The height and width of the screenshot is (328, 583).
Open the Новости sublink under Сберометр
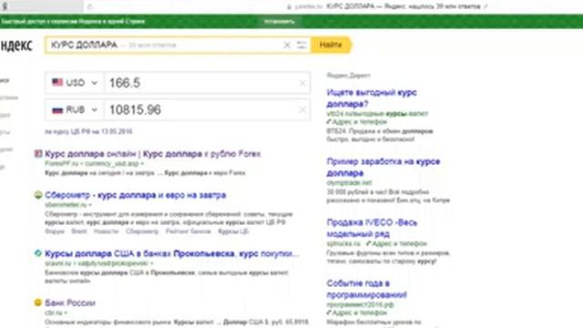[106, 231]
